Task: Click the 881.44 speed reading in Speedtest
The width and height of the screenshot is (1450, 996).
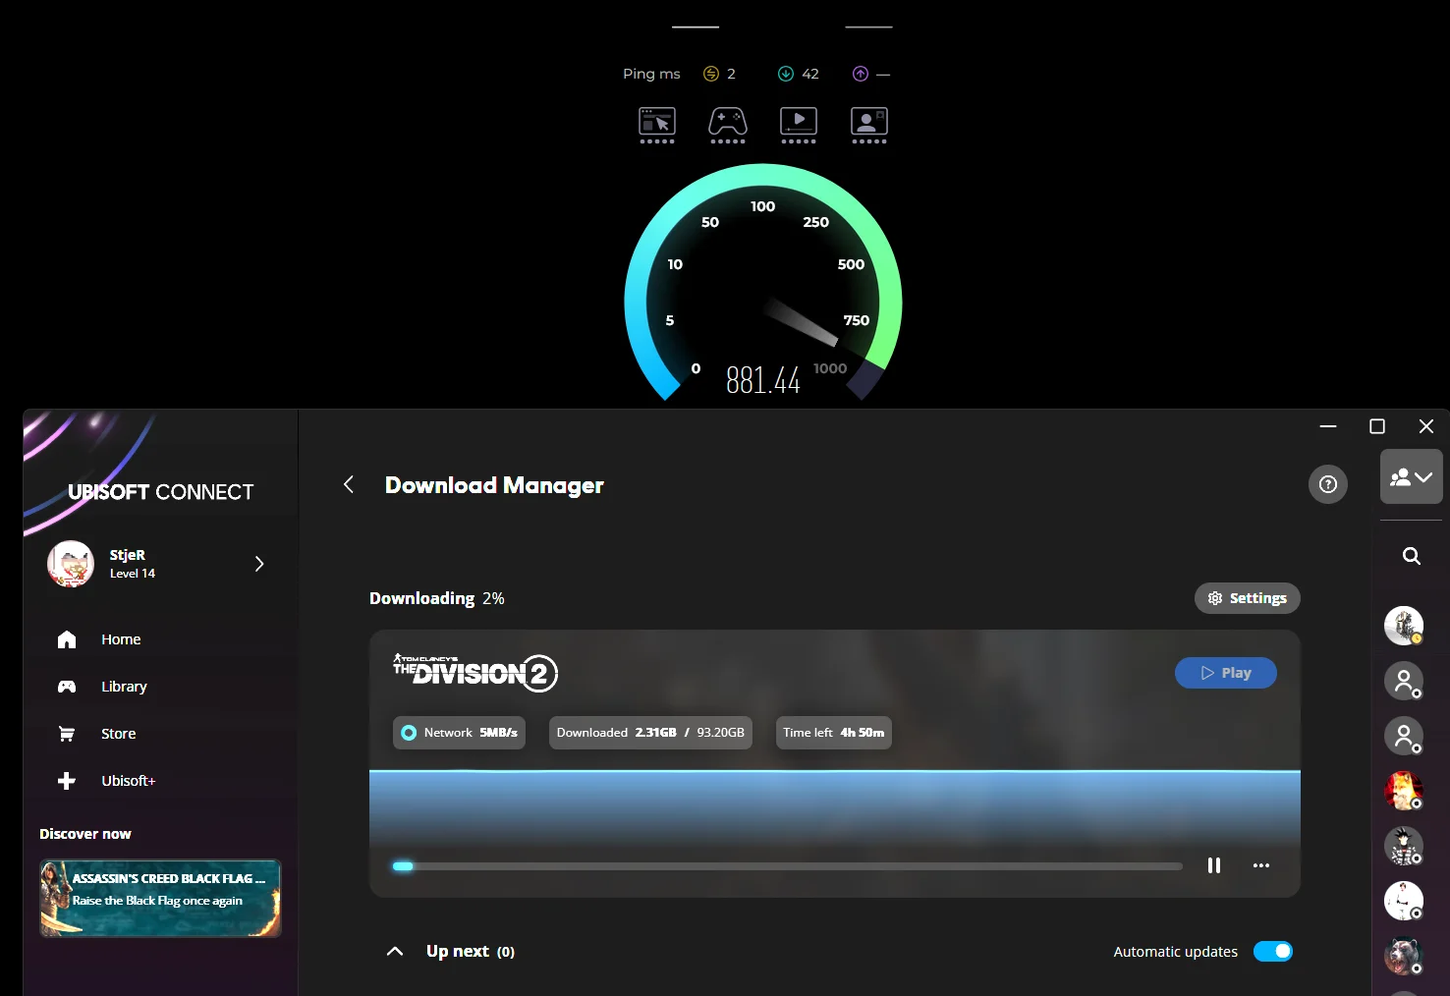Action: click(763, 380)
